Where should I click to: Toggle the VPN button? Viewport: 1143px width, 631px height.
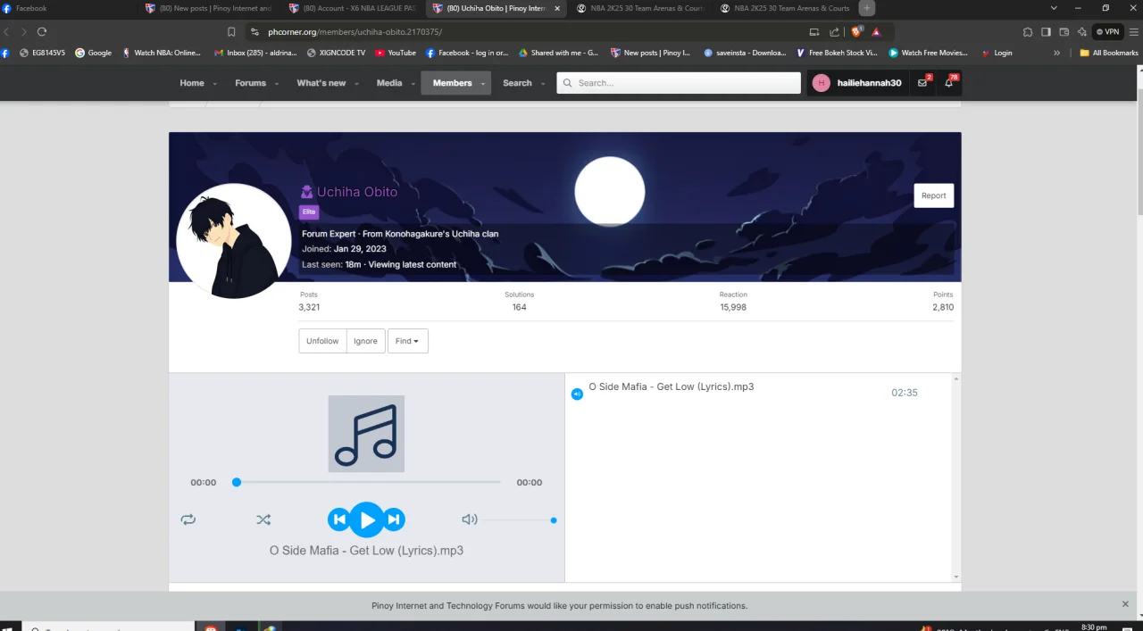tap(1107, 31)
